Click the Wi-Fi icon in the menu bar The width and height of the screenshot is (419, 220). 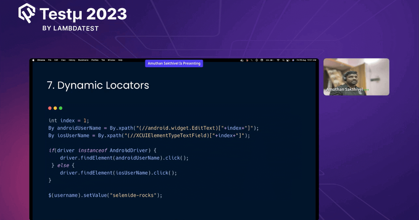click(x=278, y=60)
